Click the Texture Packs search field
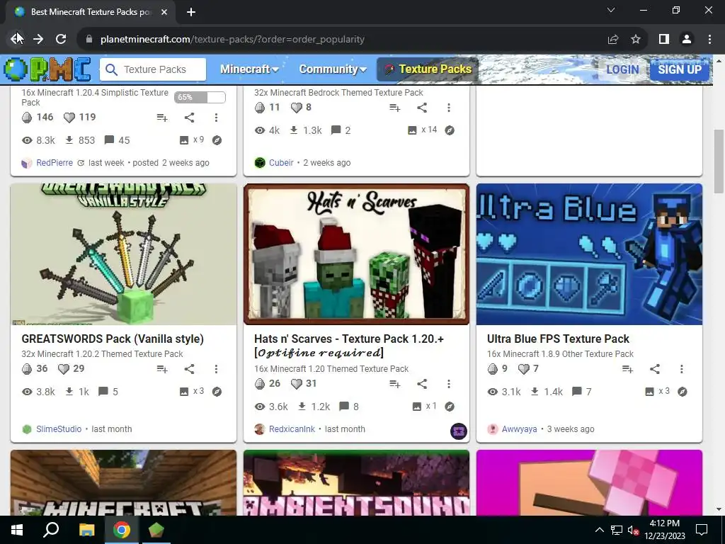The height and width of the screenshot is (544, 725). click(153, 69)
